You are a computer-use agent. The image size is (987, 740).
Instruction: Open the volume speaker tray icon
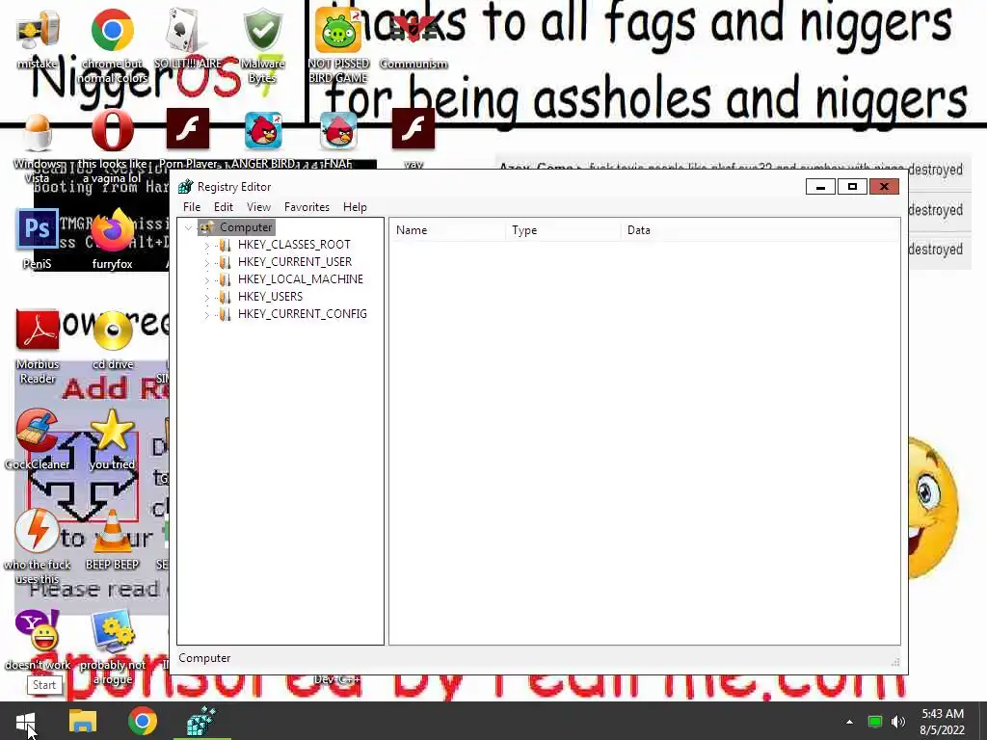898,722
